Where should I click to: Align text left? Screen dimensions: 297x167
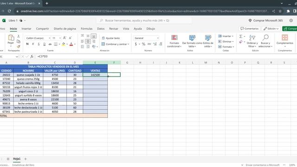[x=83, y=41]
